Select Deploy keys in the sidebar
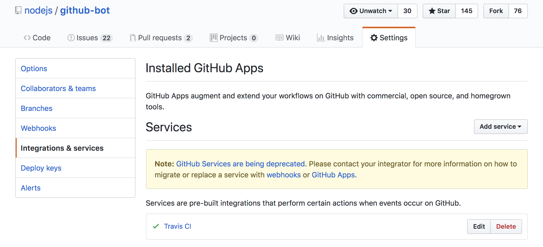The height and width of the screenshot is (247, 543). [x=41, y=168]
